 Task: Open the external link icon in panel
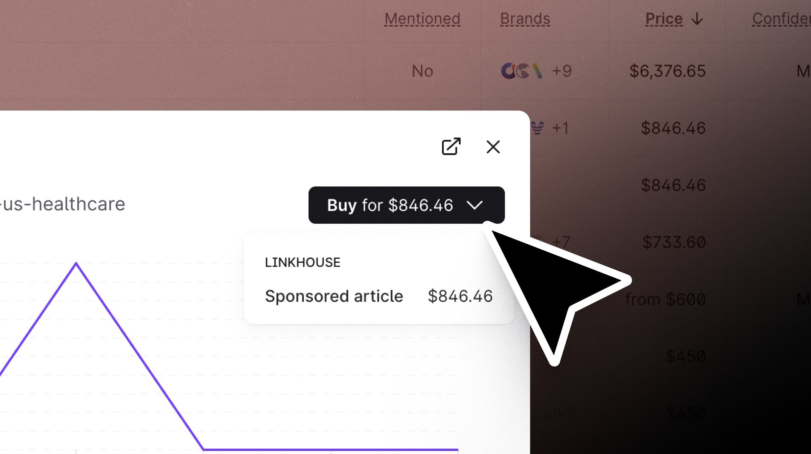point(451,147)
